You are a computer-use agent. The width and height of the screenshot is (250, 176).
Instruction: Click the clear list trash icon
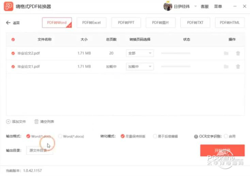pyautogui.click(x=36, y=121)
